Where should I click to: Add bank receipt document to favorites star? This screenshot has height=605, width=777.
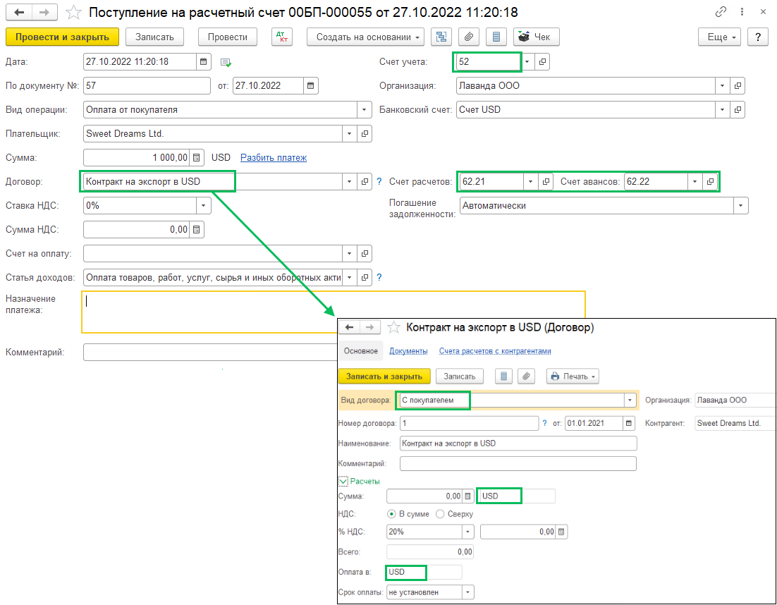(73, 12)
